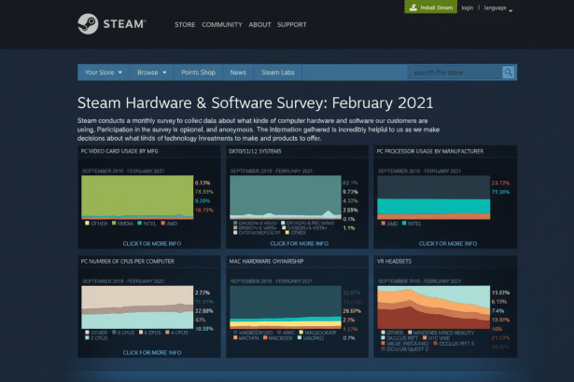
Task: Click the AMD legend swatch in Video Card chart
Action: pos(163,223)
